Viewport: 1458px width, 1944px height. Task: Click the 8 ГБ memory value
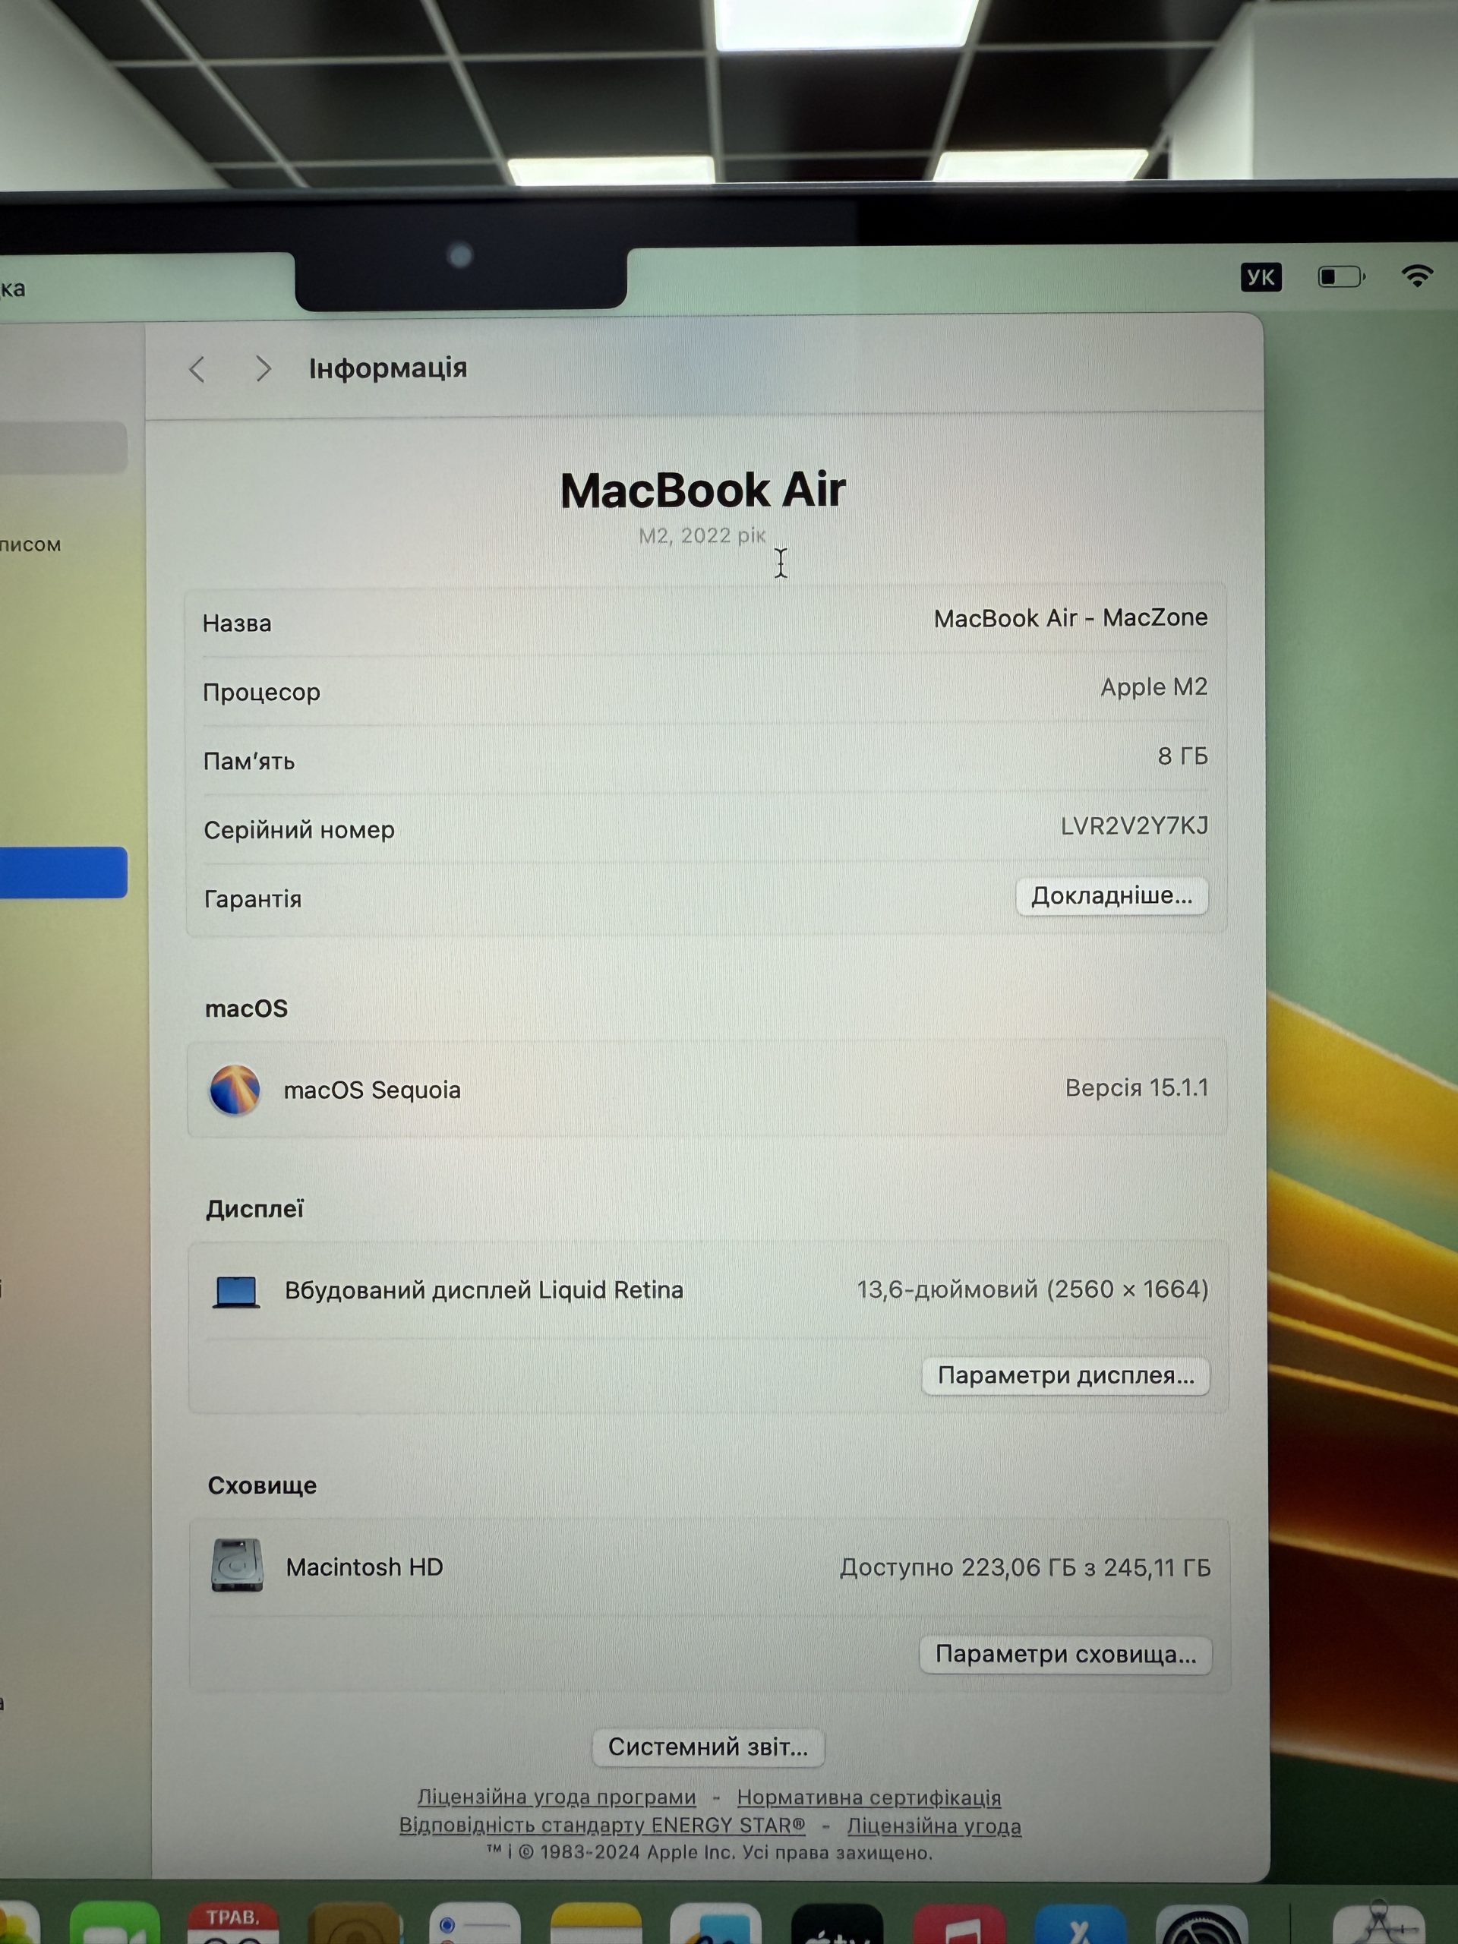pyautogui.click(x=1183, y=756)
